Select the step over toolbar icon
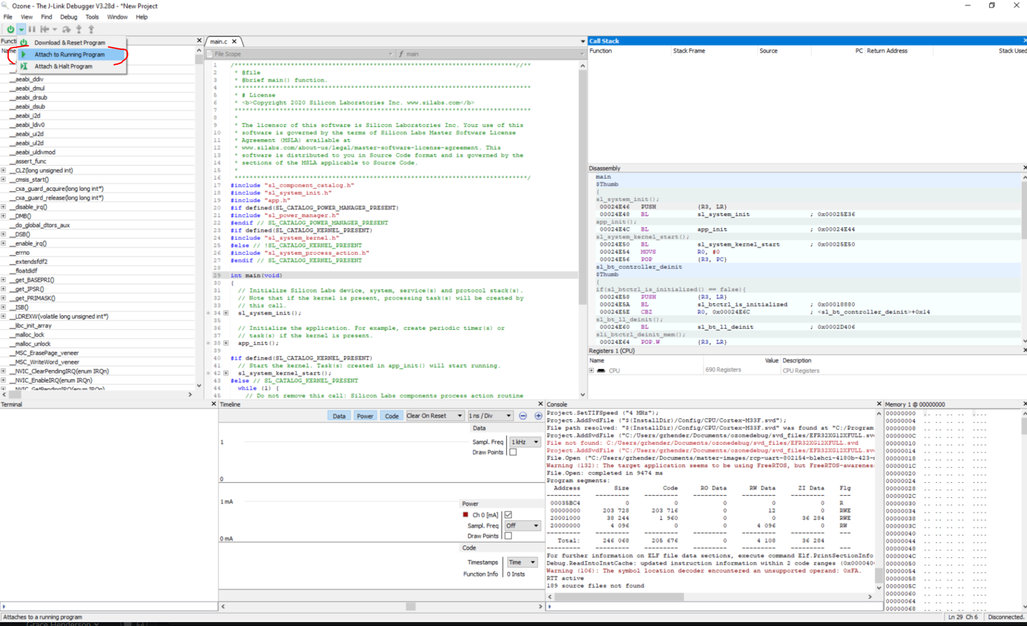The width and height of the screenshot is (1027, 626). pyautogui.click(x=66, y=29)
